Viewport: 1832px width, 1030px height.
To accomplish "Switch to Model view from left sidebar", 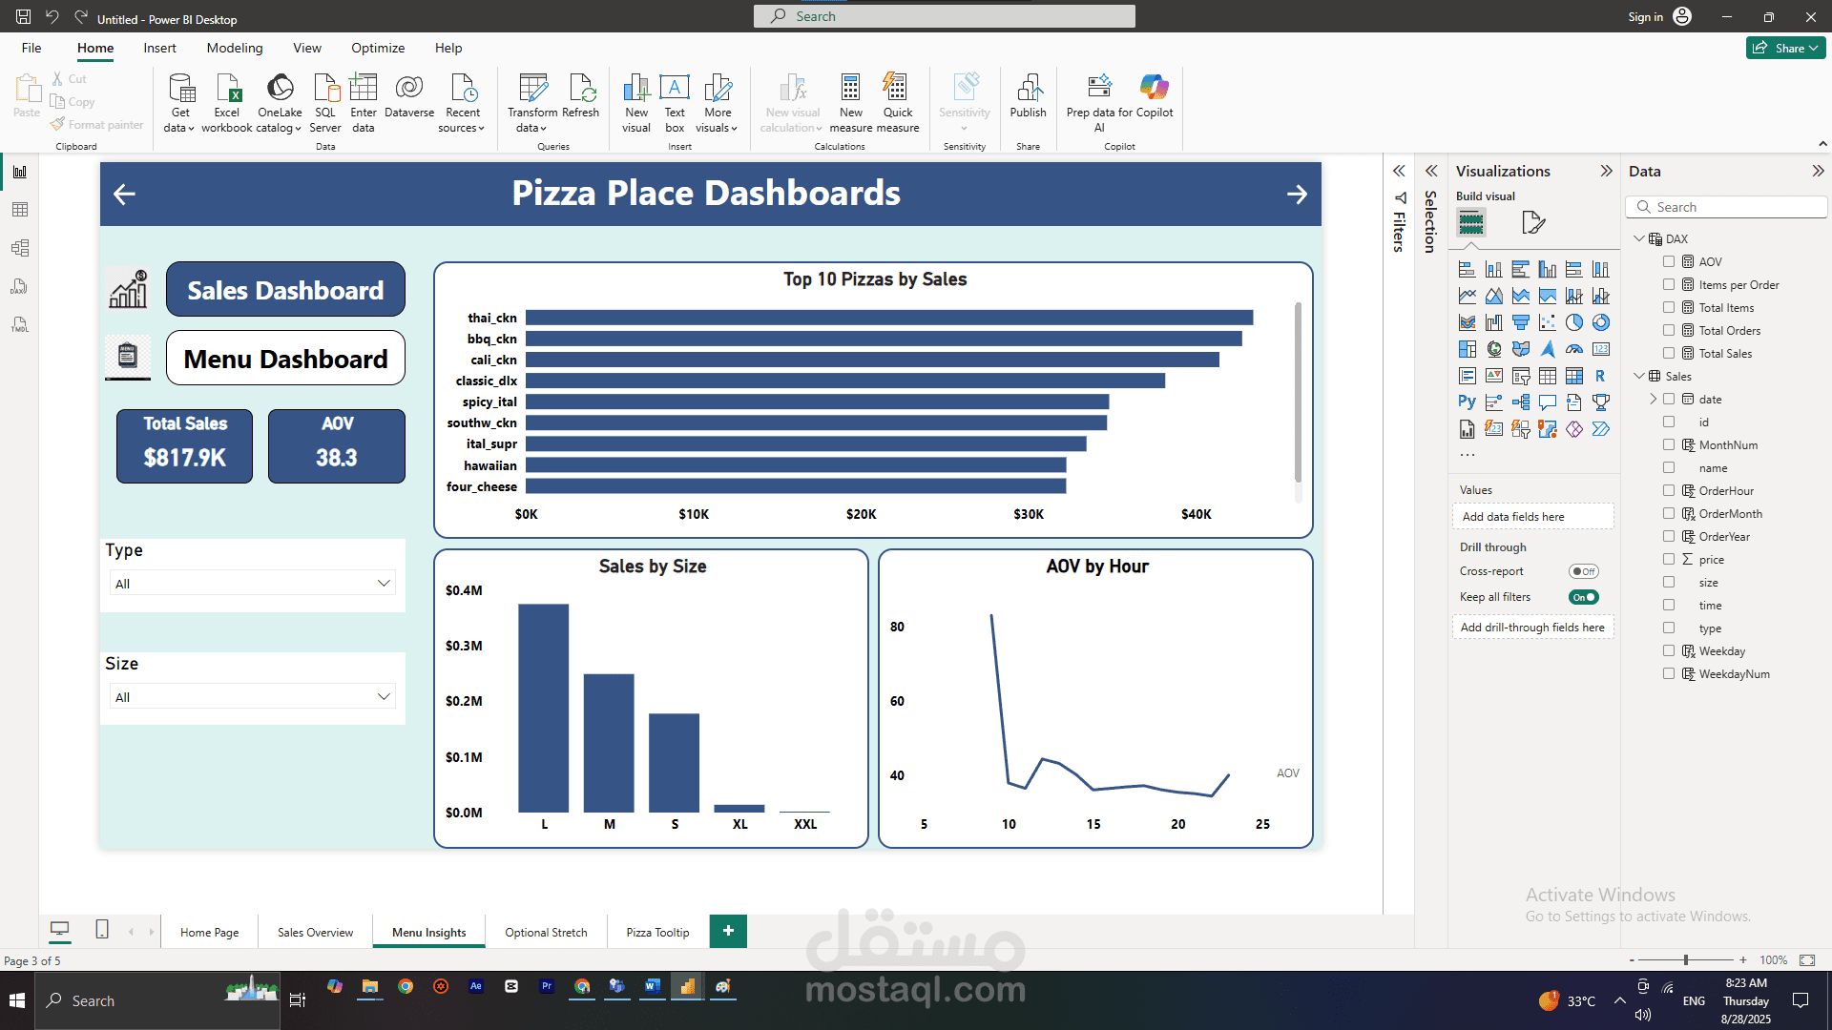I will click(x=20, y=248).
